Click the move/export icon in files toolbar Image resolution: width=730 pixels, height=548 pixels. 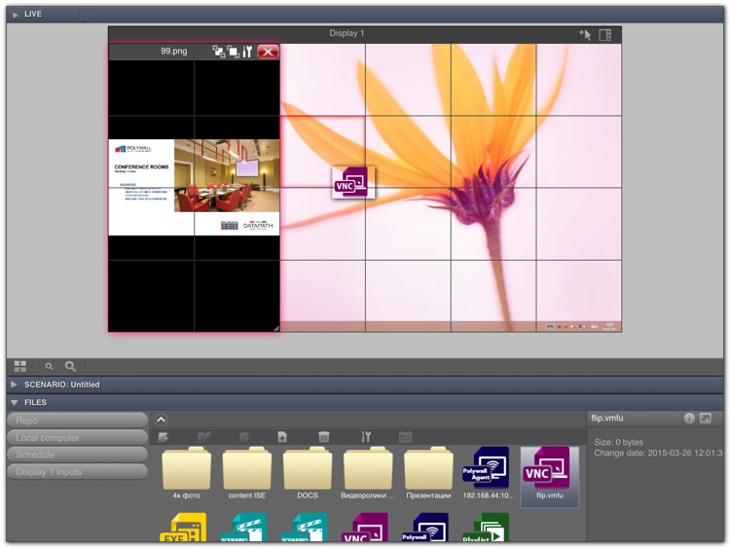pos(244,437)
